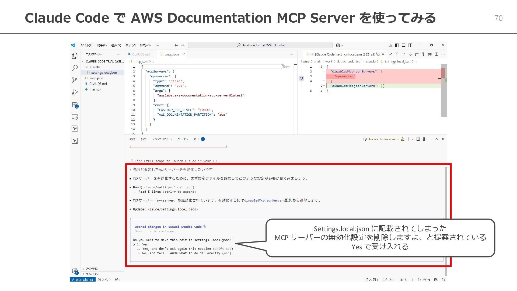Open the Extensions view with badge 2

pos(75,105)
